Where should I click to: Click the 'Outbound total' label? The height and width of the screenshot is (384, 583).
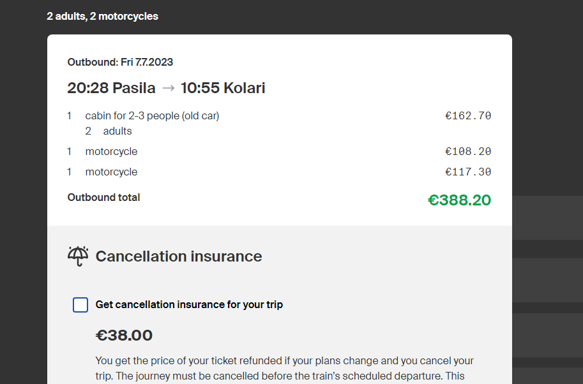click(103, 198)
